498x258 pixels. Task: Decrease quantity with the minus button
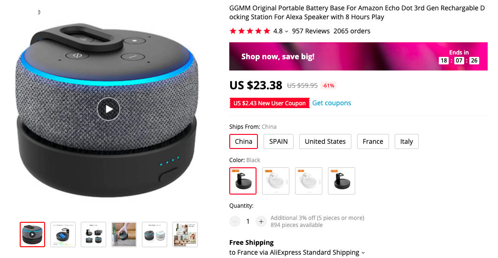(x=235, y=221)
